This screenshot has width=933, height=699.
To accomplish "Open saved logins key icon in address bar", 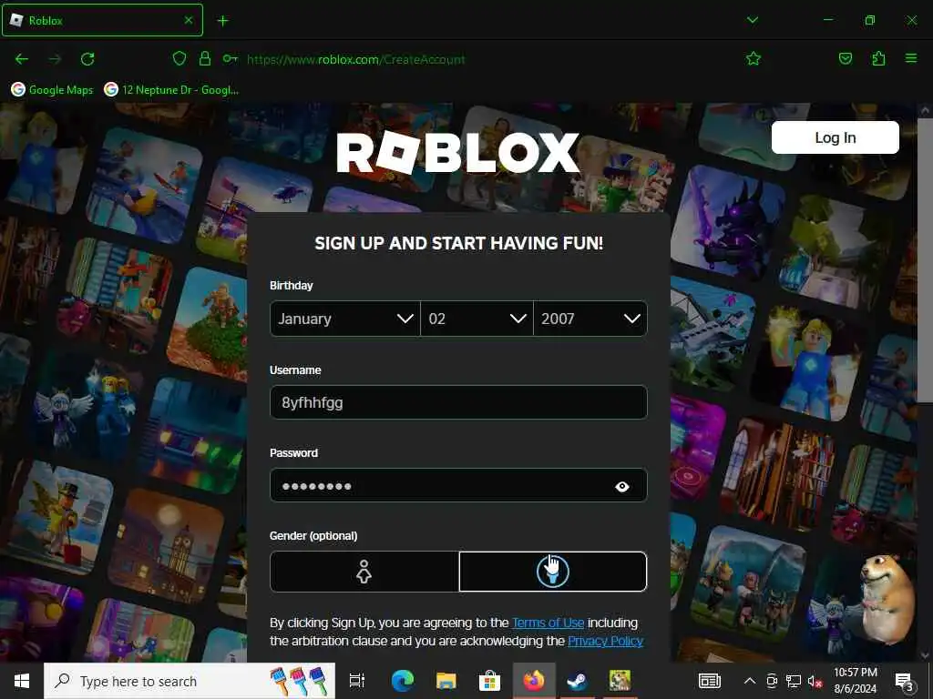I will [231, 58].
